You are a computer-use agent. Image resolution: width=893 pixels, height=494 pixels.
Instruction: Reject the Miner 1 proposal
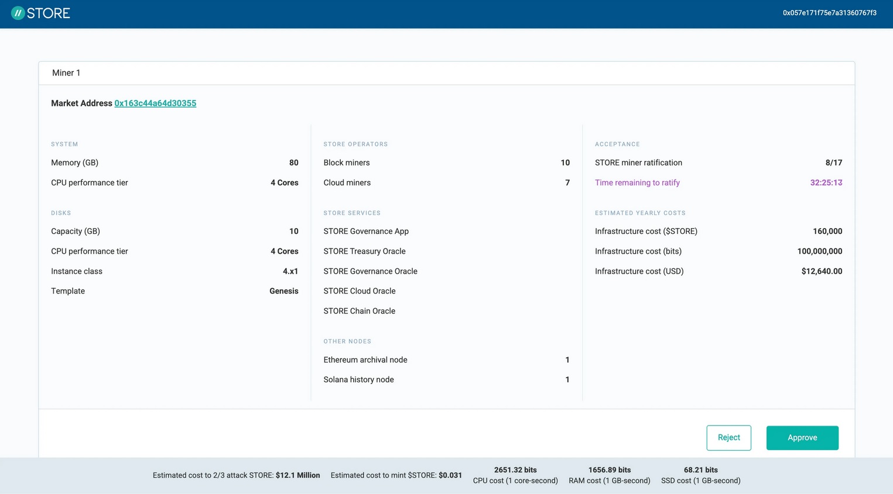(x=728, y=438)
